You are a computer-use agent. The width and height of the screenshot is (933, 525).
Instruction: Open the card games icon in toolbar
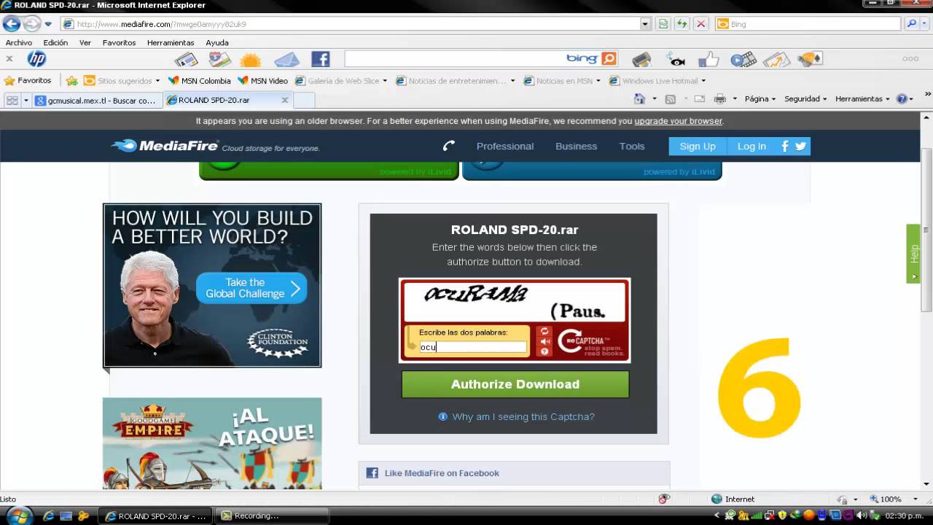tap(810, 59)
